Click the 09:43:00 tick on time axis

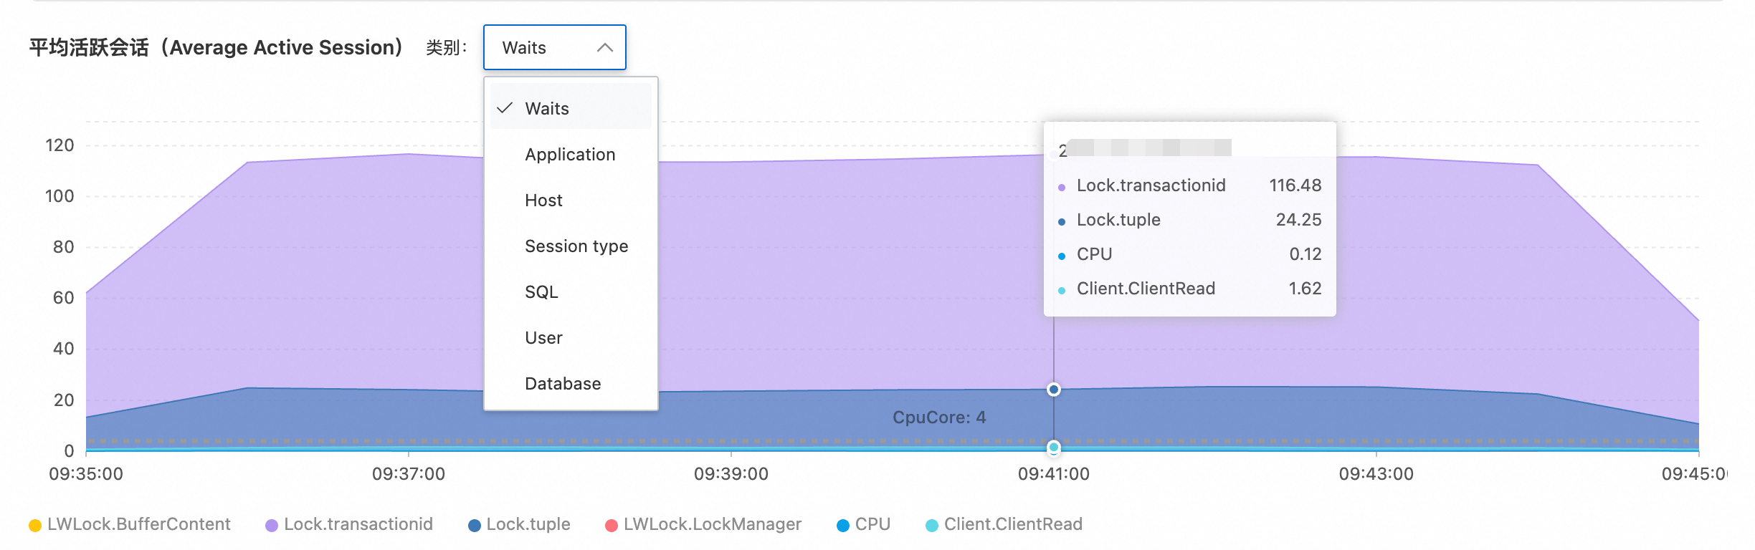pos(1376,473)
